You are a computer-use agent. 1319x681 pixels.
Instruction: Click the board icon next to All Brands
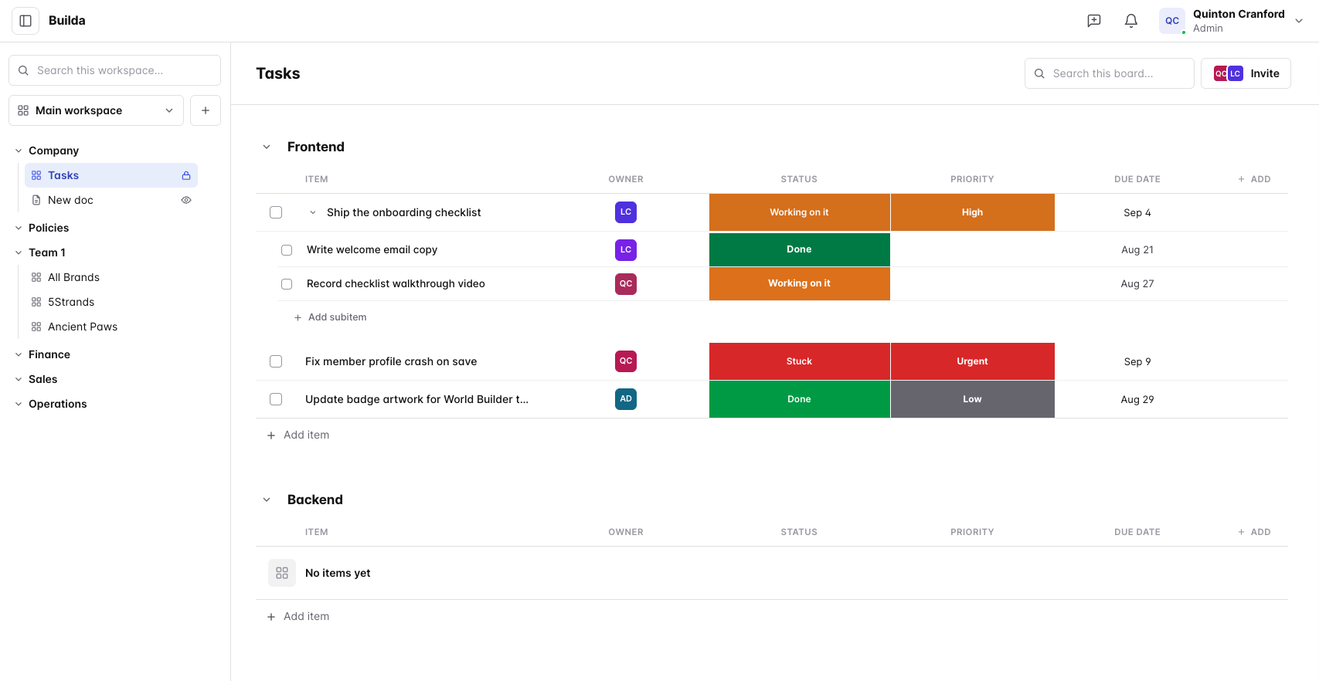click(x=36, y=277)
